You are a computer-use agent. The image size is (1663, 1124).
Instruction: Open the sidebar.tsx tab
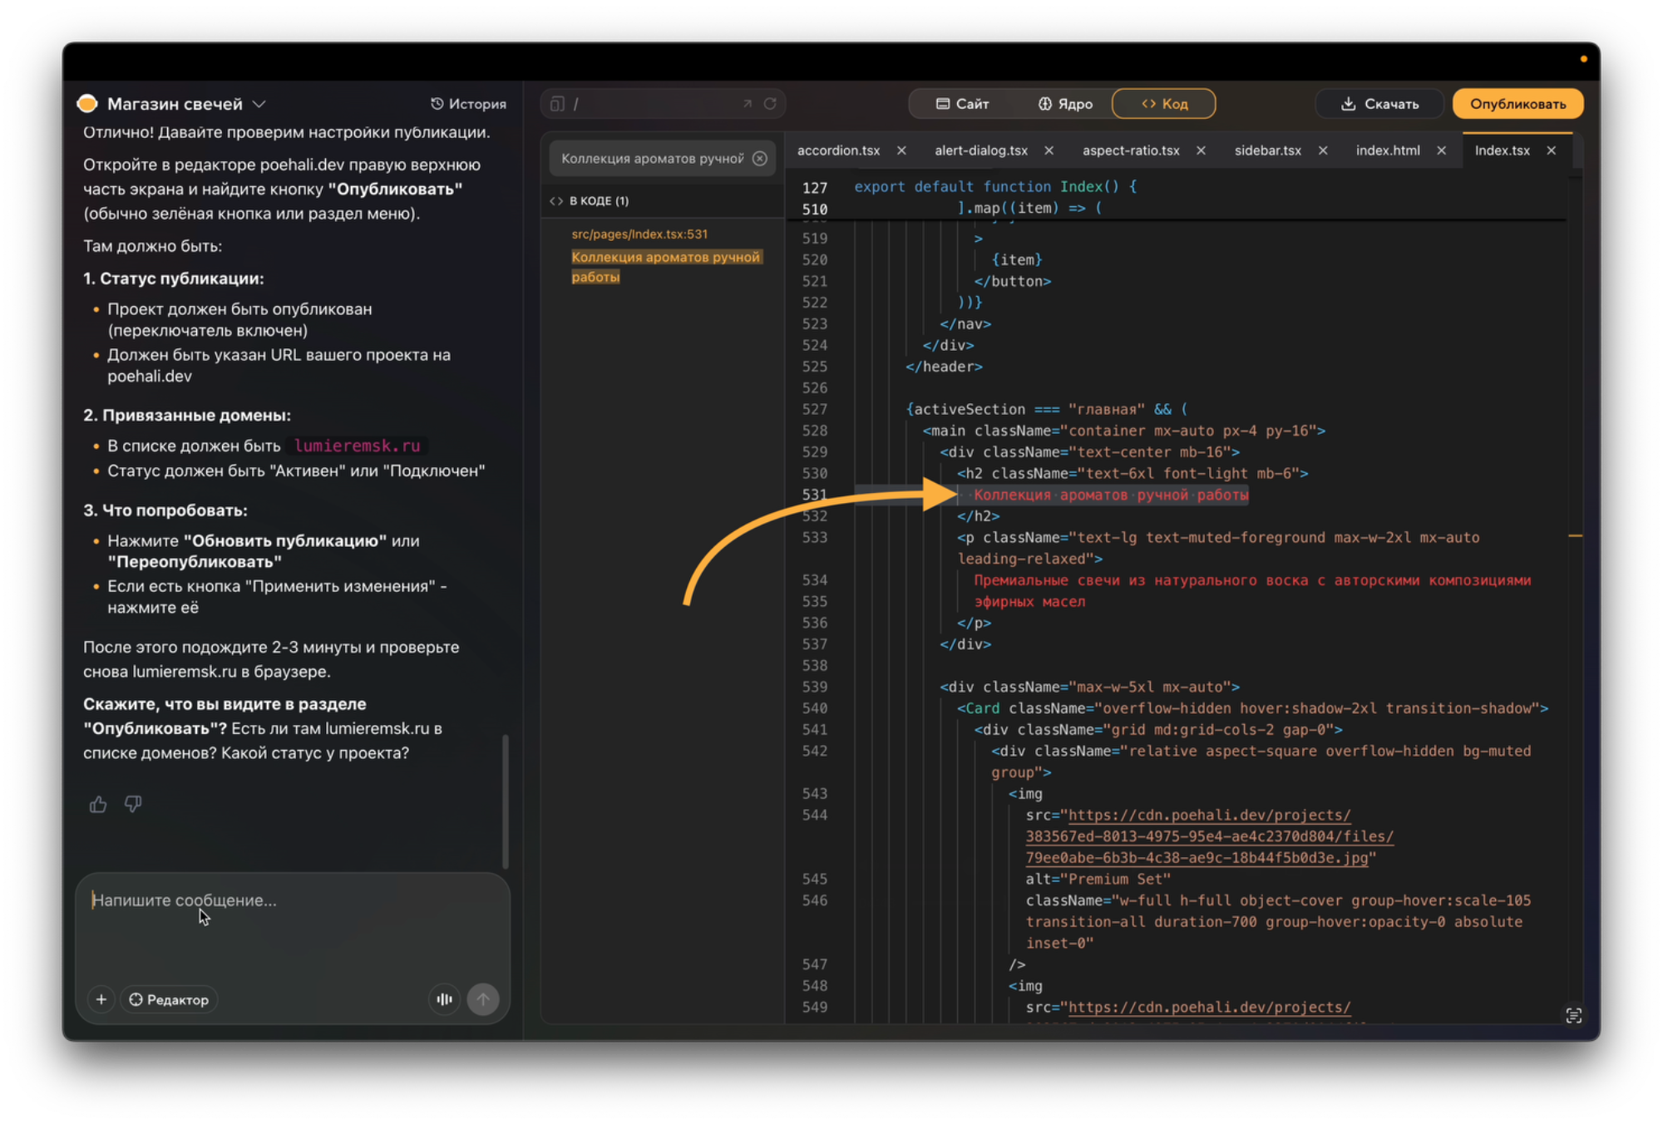click(1267, 150)
